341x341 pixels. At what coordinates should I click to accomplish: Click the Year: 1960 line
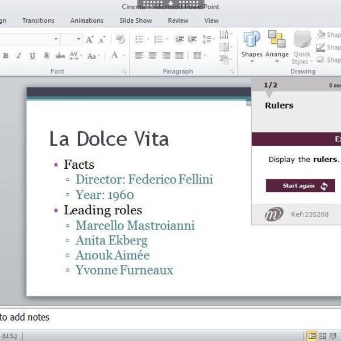click(105, 194)
